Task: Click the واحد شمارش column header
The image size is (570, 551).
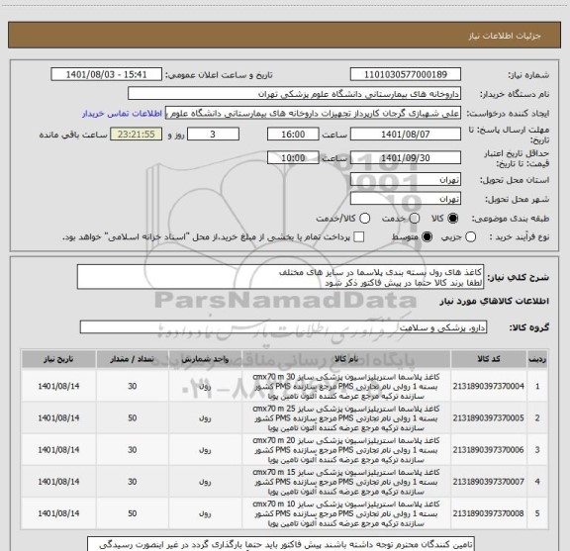Action: 205,359
